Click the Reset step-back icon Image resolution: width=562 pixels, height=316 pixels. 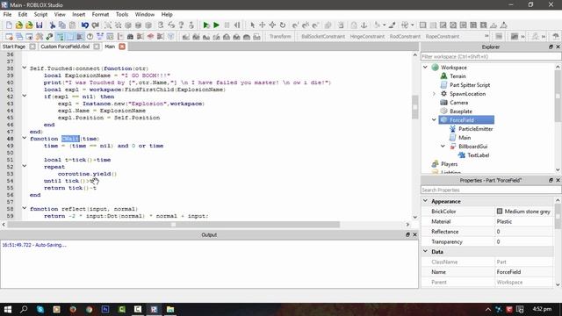point(237,25)
